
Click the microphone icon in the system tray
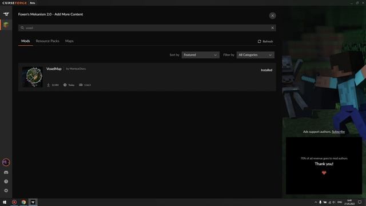(320, 202)
